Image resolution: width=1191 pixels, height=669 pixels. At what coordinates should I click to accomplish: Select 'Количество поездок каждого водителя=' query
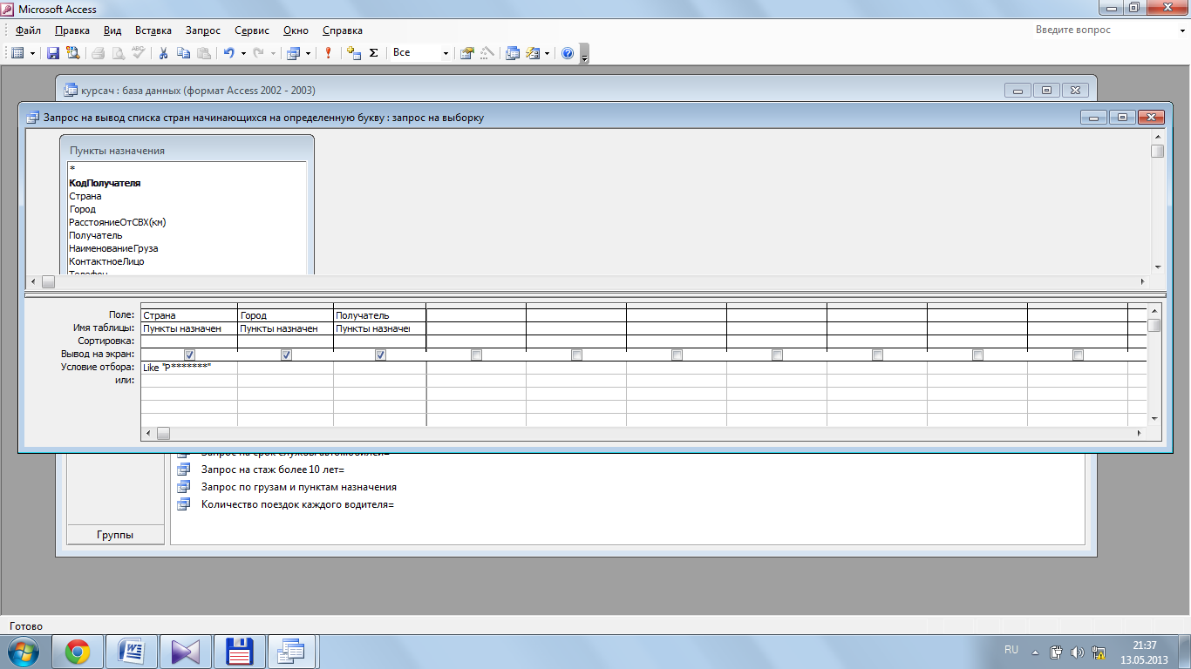[x=297, y=504]
